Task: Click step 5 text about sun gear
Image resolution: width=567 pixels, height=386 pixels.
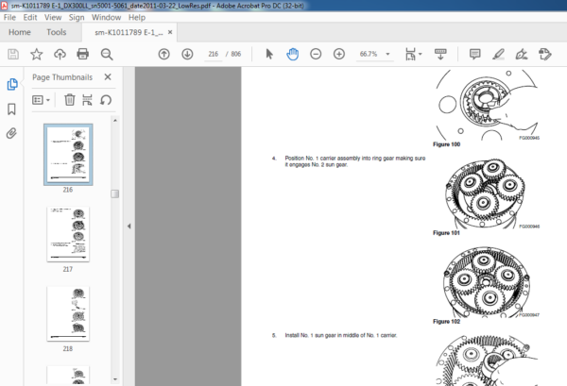Action: pyautogui.click(x=340, y=335)
